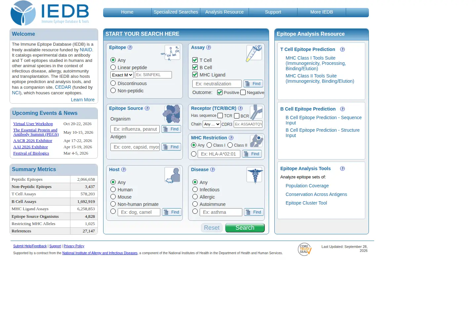Screen dimensions: 476x331
Task: Select MHC Class I radio button
Action: click(209, 145)
